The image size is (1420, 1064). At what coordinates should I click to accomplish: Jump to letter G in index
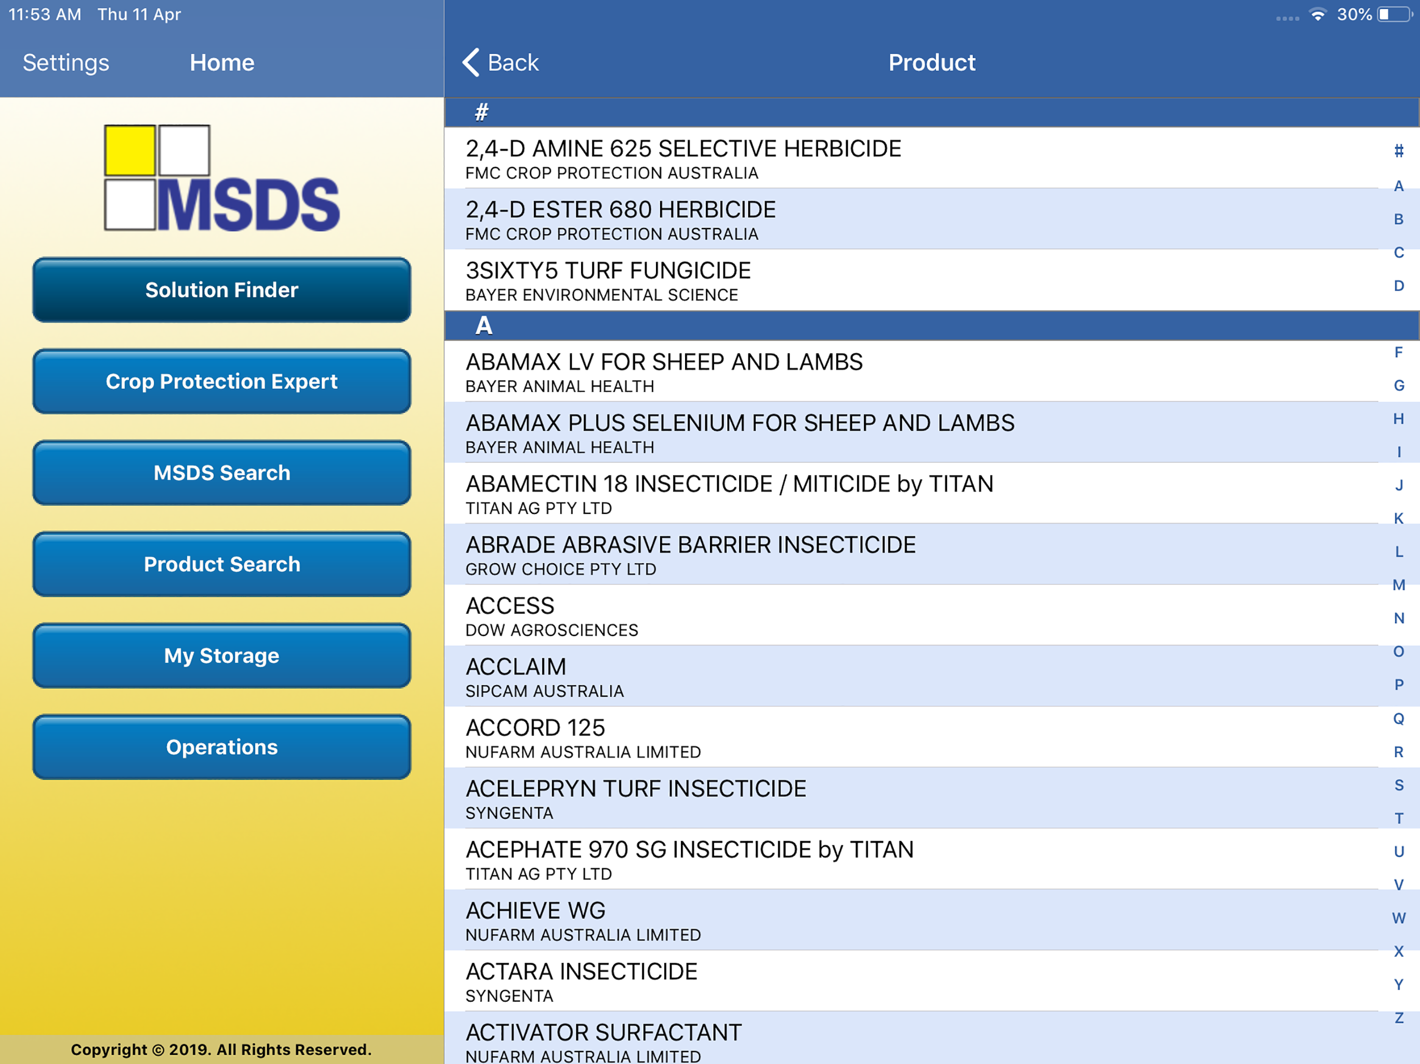1399,385
